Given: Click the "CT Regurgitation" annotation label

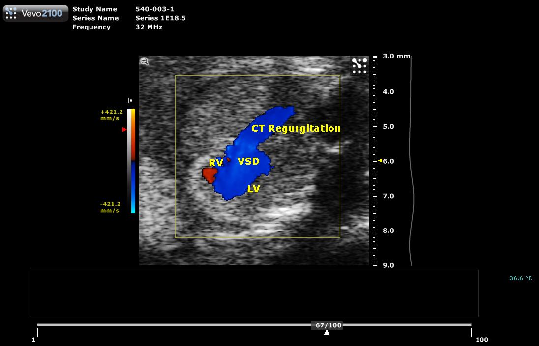Looking at the screenshot, I should [296, 128].
